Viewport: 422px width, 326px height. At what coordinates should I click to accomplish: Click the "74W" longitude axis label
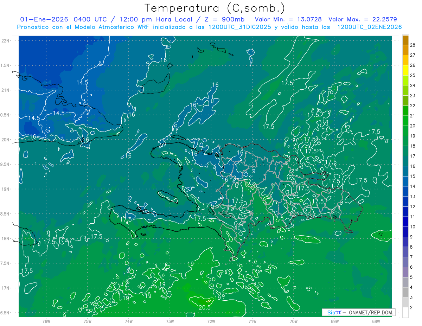[129, 321]
